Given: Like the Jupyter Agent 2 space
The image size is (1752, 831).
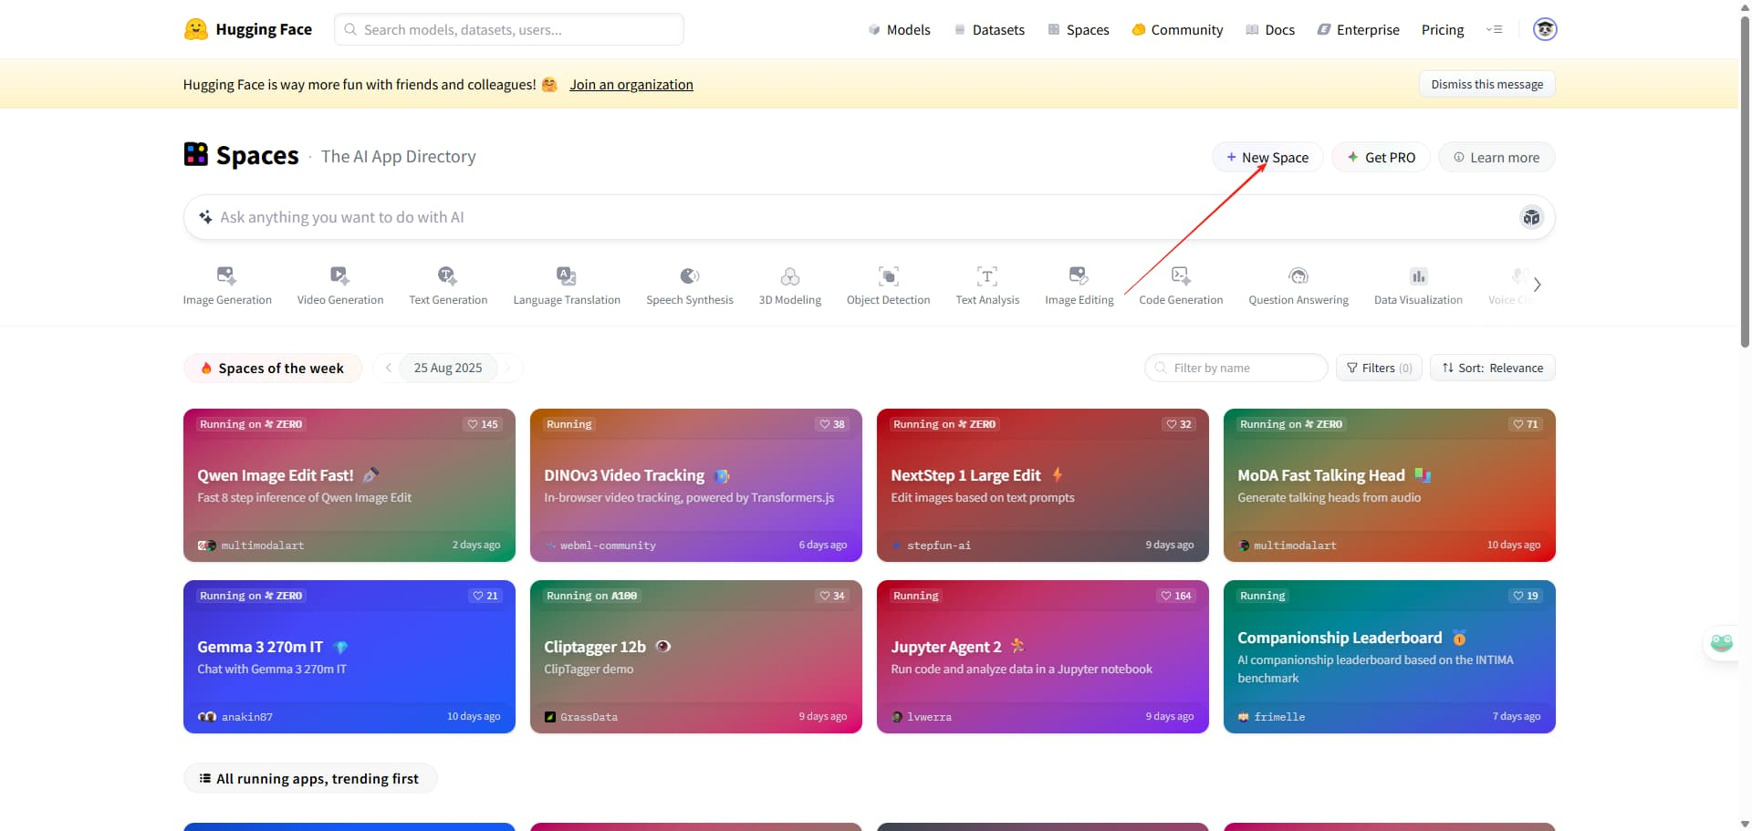Looking at the screenshot, I should pos(1176,596).
